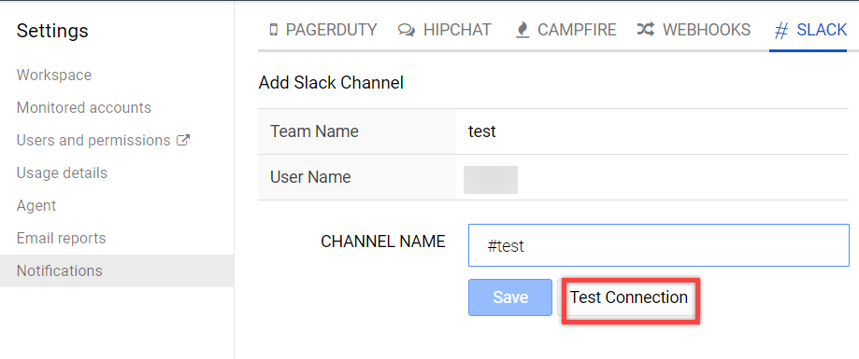
Task: Save the Slack channel
Action: [x=510, y=297]
